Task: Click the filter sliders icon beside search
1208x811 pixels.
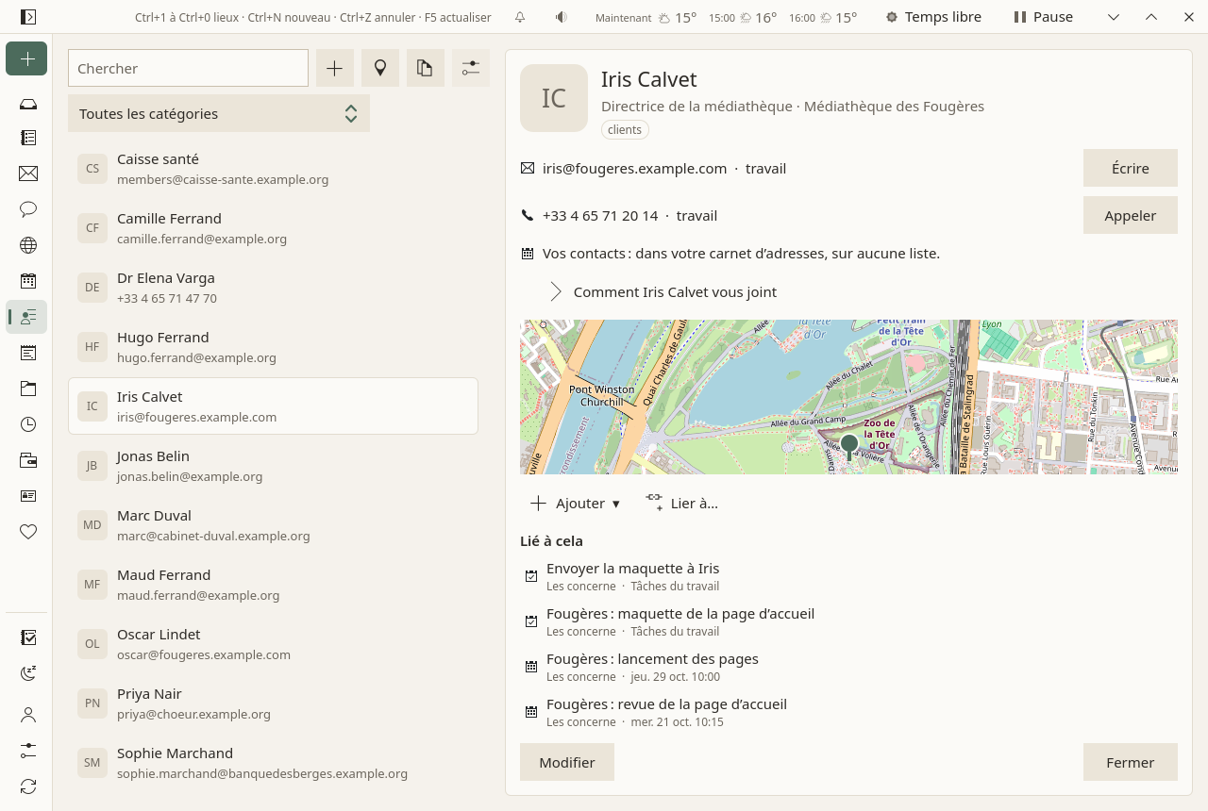Action: (471, 68)
